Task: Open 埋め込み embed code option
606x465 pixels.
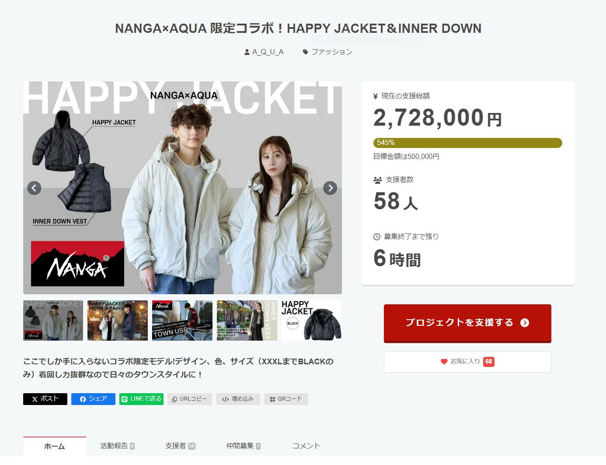Action: pos(238,399)
